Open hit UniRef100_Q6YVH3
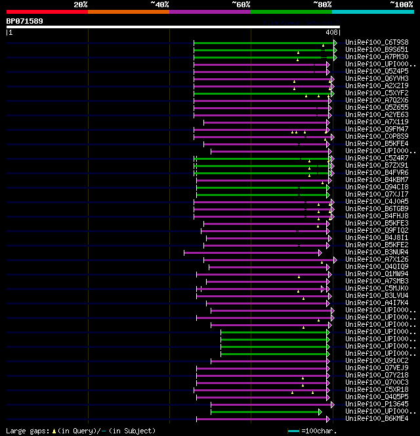Image resolution: width=420 pixels, height=436 pixels. tap(377, 78)
